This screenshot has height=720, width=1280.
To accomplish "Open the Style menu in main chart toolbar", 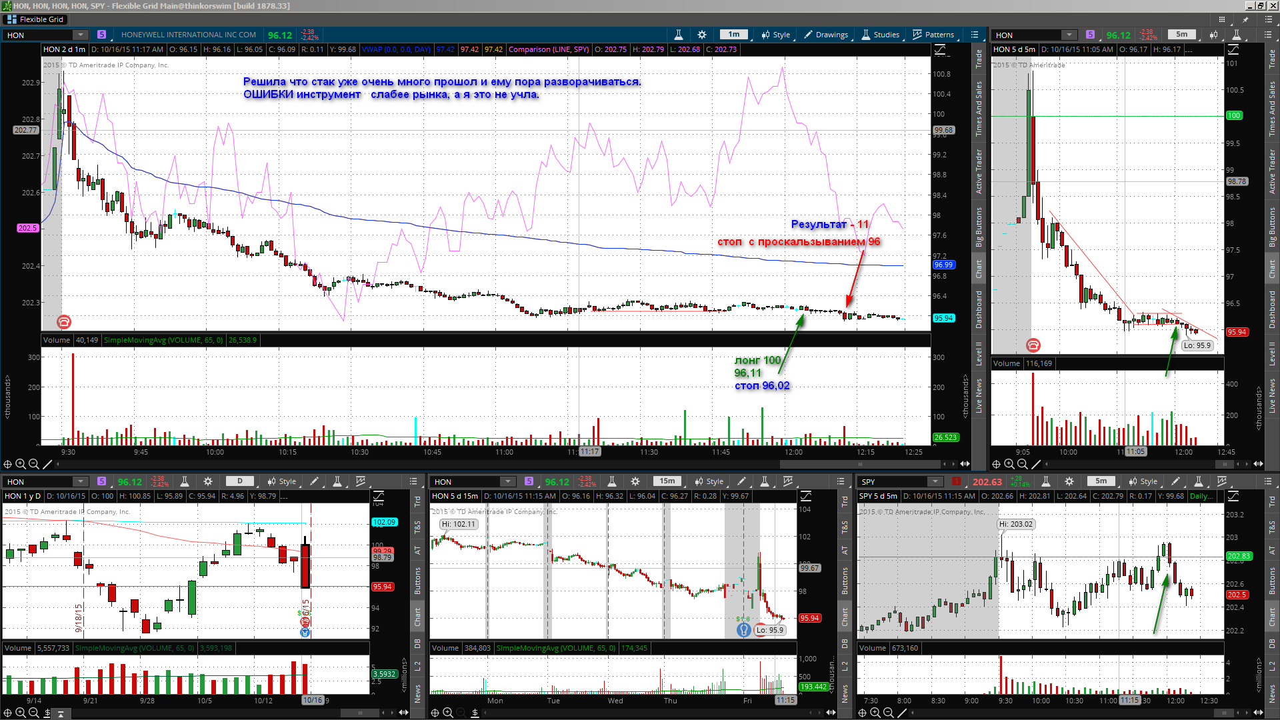I will click(x=776, y=35).
